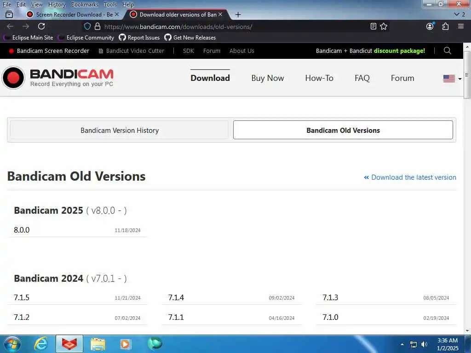Click the browser forward arrow
The height and width of the screenshot is (353, 471).
click(x=26, y=26)
